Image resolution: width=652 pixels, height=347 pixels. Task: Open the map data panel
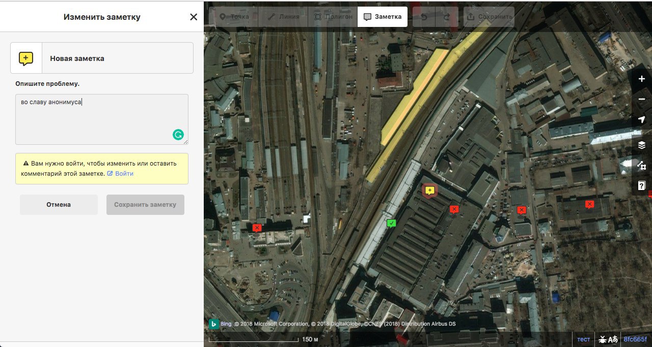(x=642, y=165)
